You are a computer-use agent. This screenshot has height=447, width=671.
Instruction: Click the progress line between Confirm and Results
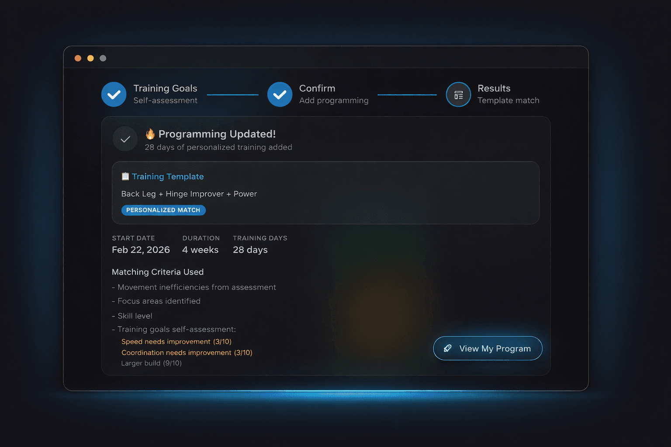[x=407, y=94]
